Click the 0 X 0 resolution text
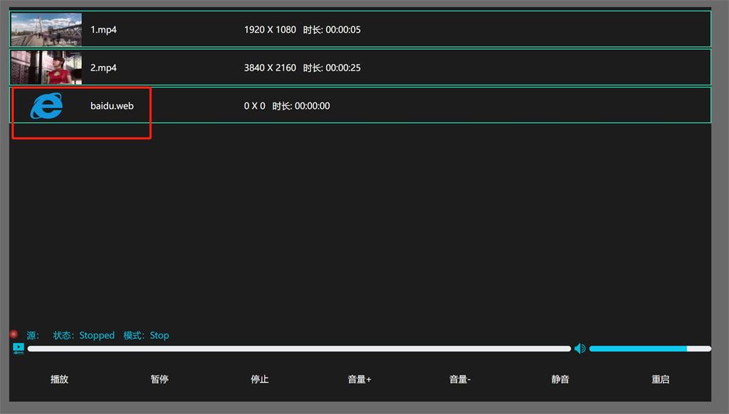This screenshot has height=414, width=729. pos(254,106)
